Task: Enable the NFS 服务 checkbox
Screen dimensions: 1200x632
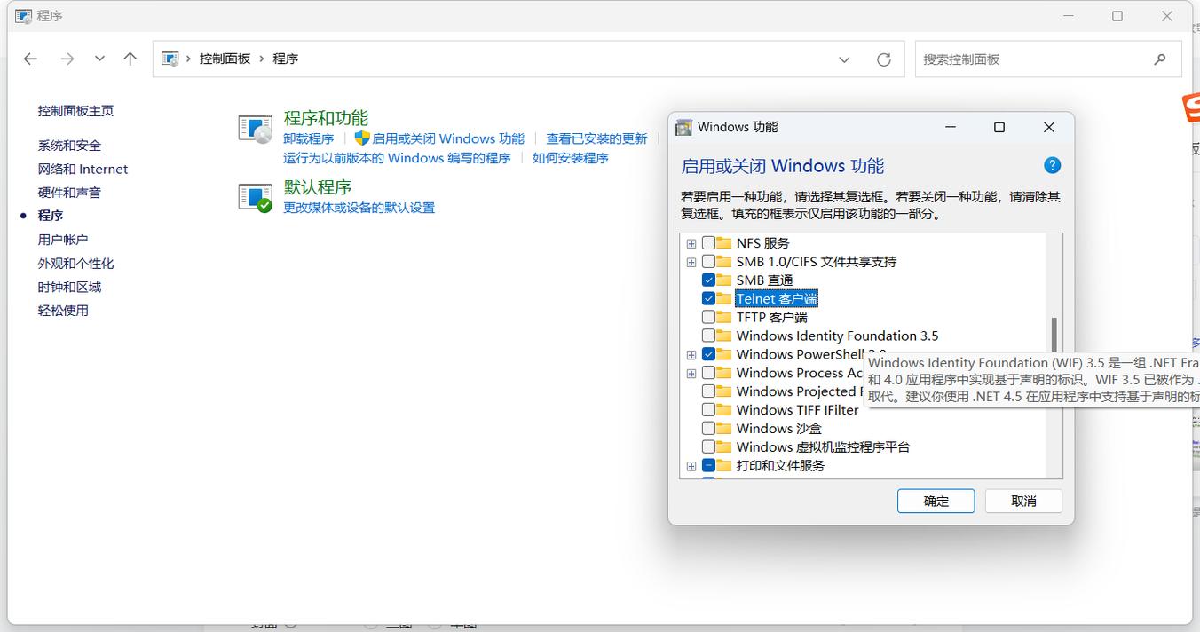Action: click(708, 242)
